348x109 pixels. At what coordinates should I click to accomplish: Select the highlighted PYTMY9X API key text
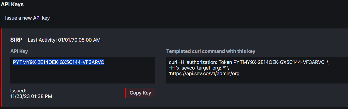59,62
